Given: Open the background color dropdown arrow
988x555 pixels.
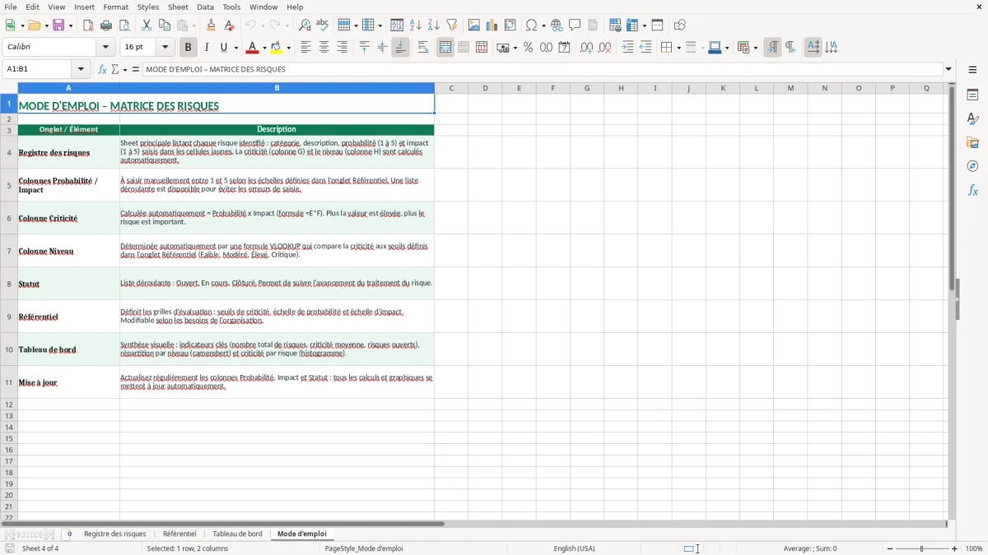Looking at the screenshot, I should click(289, 48).
